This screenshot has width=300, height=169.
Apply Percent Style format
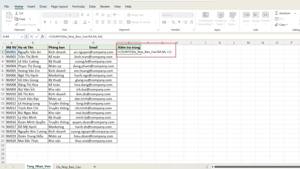click(173, 22)
